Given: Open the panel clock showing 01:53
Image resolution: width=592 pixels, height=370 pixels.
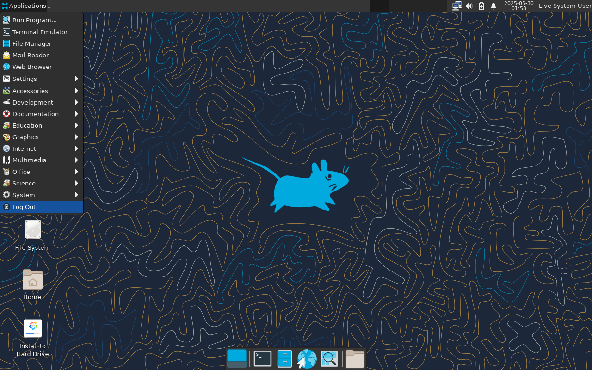Looking at the screenshot, I should click(x=518, y=6).
